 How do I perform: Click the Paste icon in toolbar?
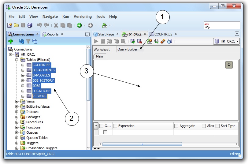70,25
